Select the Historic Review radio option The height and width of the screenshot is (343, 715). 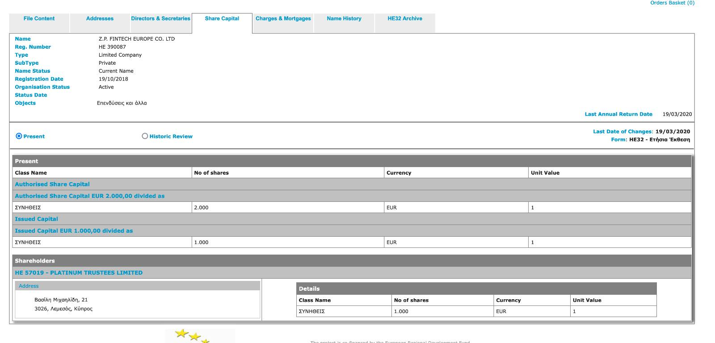145,136
